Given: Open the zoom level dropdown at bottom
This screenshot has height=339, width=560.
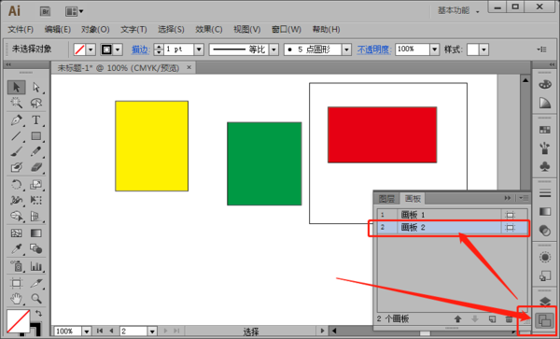Looking at the screenshot, I should [87, 332].
